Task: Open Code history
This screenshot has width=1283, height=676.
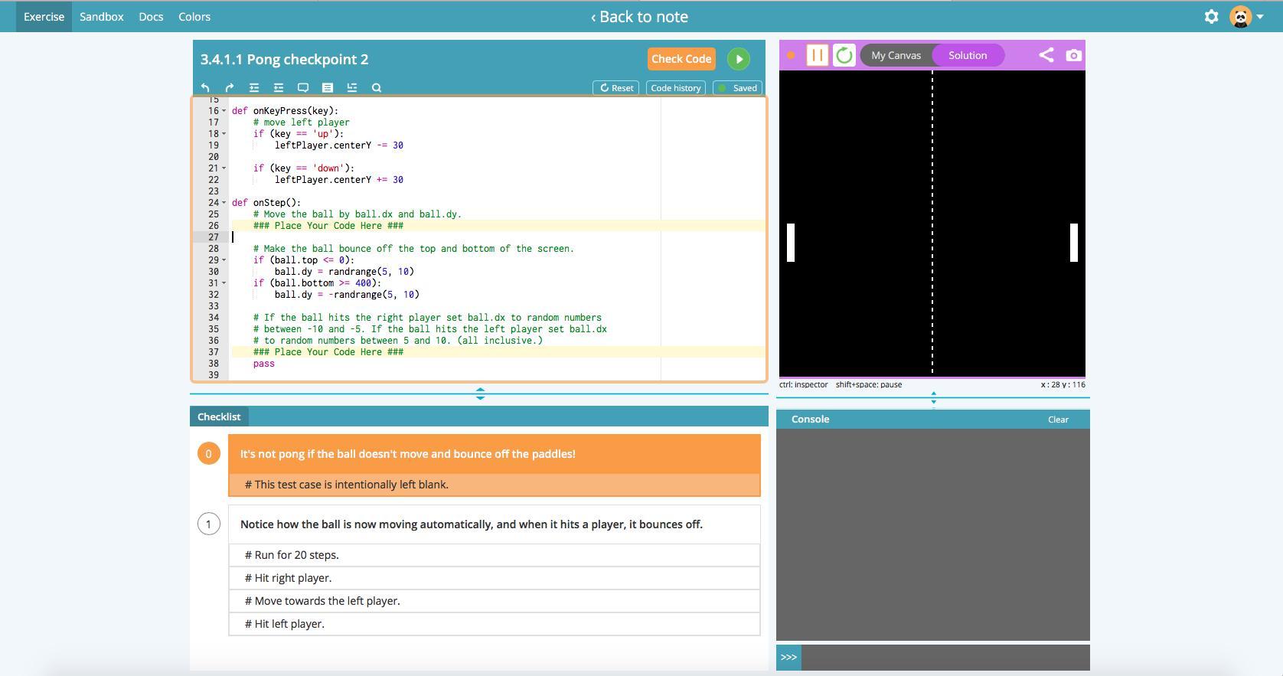Action: pos(675,88)
